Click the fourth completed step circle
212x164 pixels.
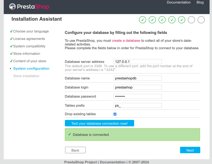[x=172, y=20]
